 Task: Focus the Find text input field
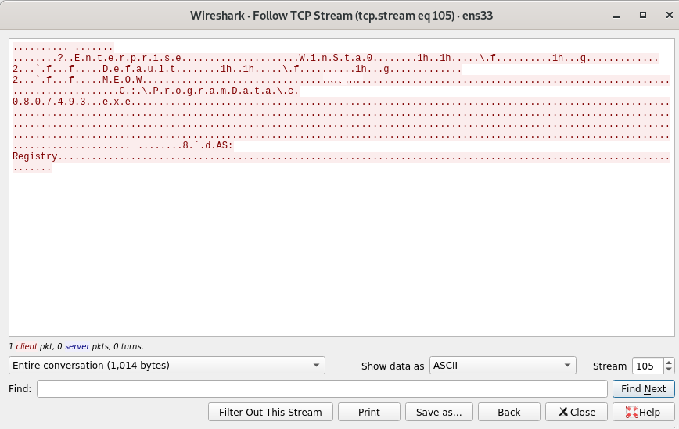pos(322,389)
